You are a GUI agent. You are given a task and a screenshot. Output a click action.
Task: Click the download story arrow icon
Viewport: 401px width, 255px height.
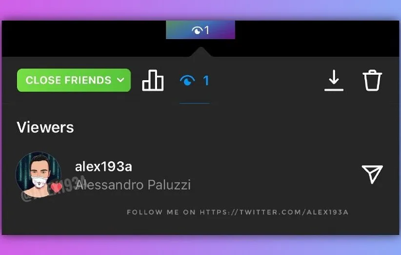[334, 81]
